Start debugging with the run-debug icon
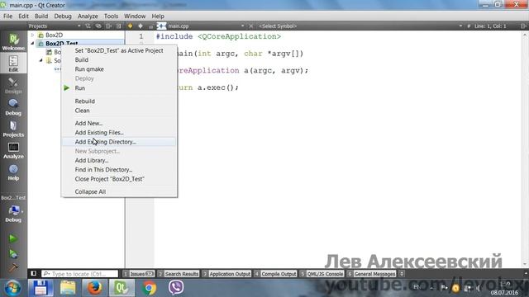The width and height of the screenshot is (529, 297). (x=13, y=253)
